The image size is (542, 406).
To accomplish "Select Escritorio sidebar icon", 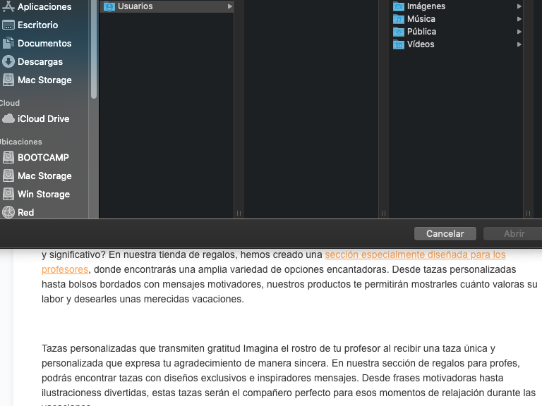I will tap(8, 25).
